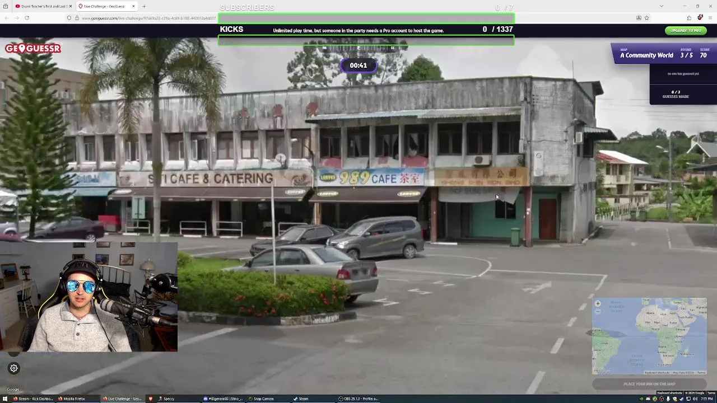
Task: Go back in browser history
Action: pos(6,18)
